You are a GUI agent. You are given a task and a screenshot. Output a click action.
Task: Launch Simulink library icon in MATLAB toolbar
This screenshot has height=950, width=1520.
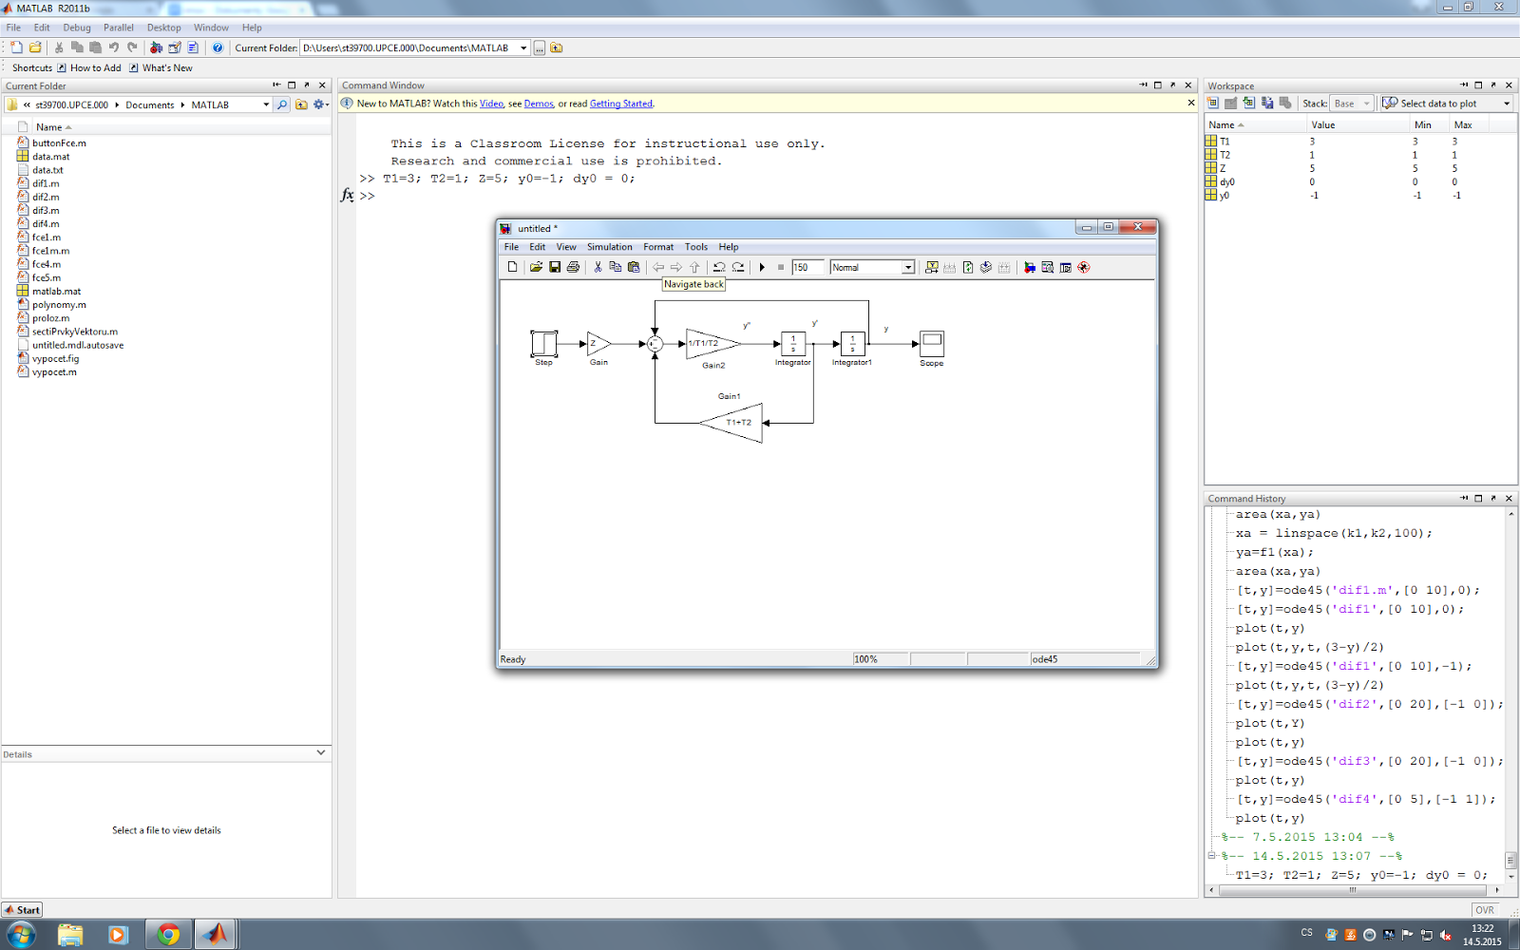point(156,47)
